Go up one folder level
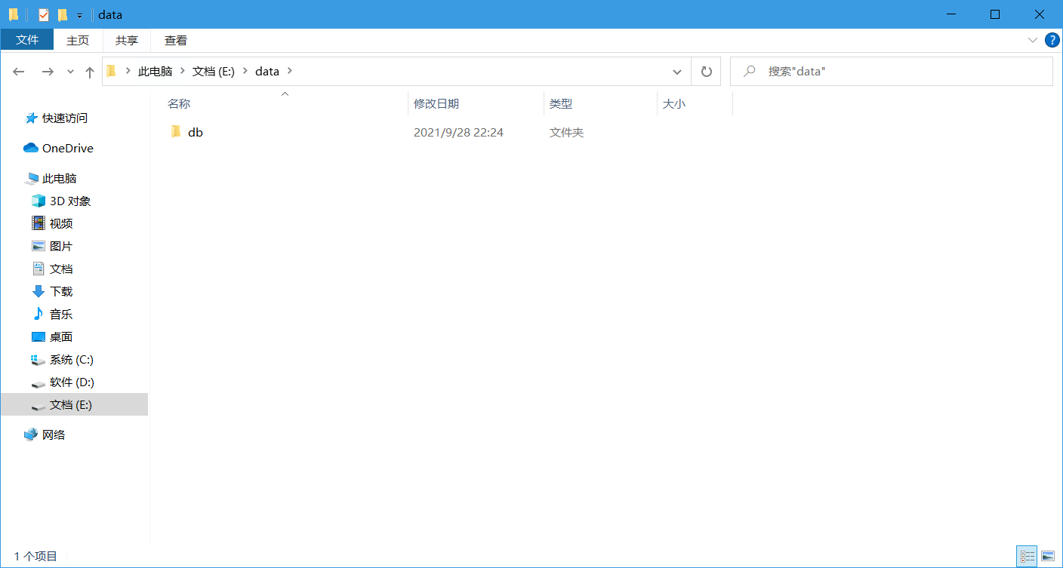 click(x=90, y=72)
